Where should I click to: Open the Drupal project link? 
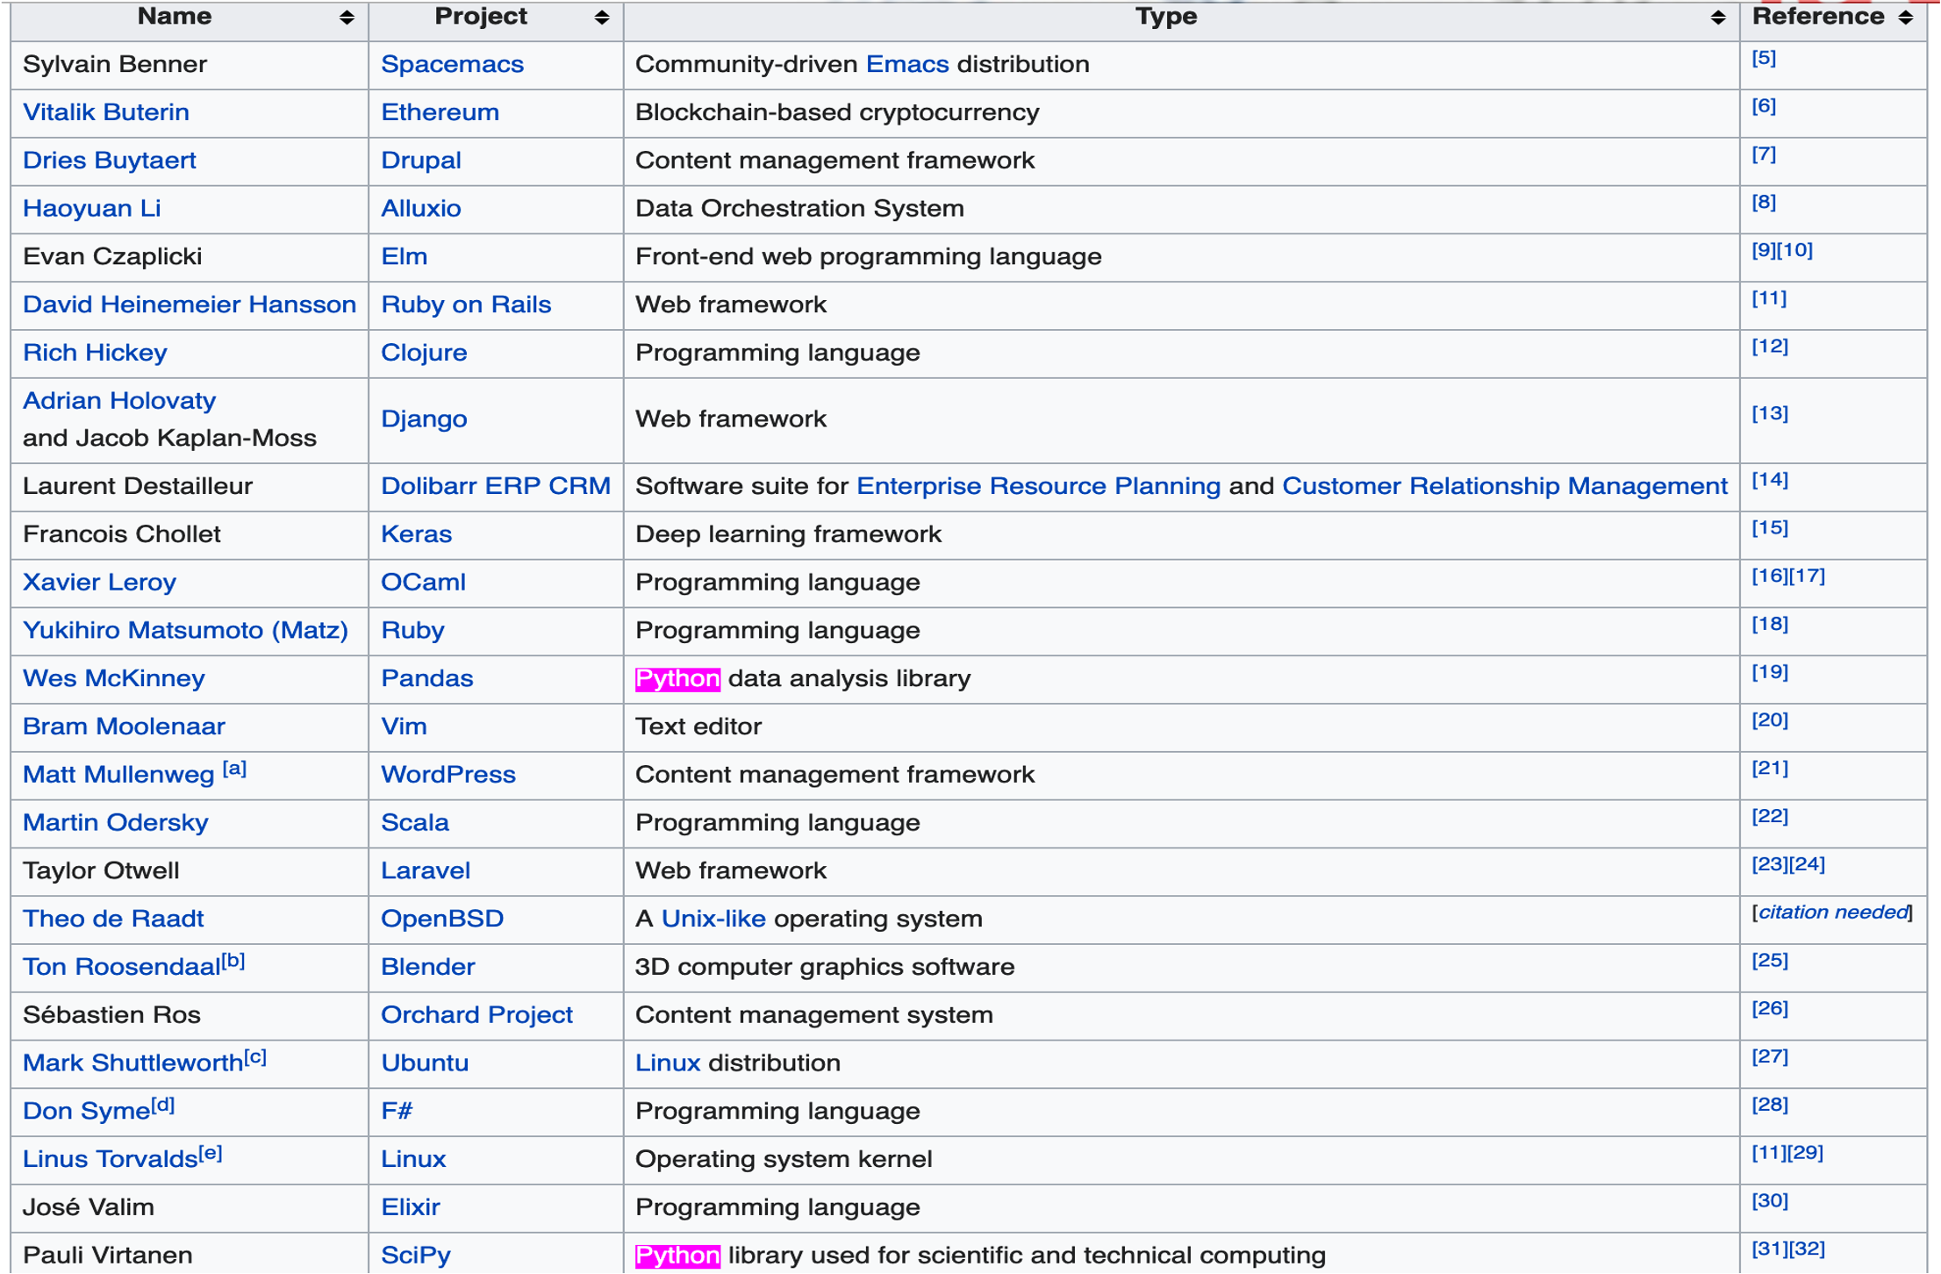pyautogui.click(x=420, y=161)
